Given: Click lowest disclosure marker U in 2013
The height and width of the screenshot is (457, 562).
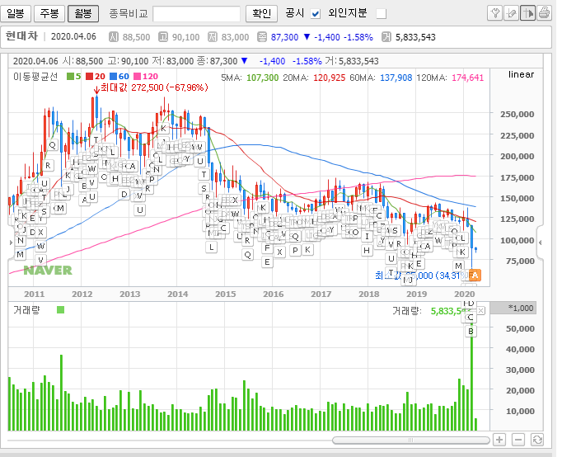Looking at the screenshot, I should pyautogui.click(x=140, y=210).
